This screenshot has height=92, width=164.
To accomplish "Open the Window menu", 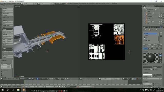I will (14, 4).
